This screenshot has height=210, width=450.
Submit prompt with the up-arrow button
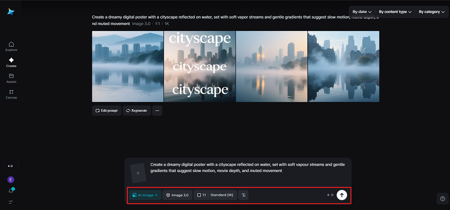[342, 195]
